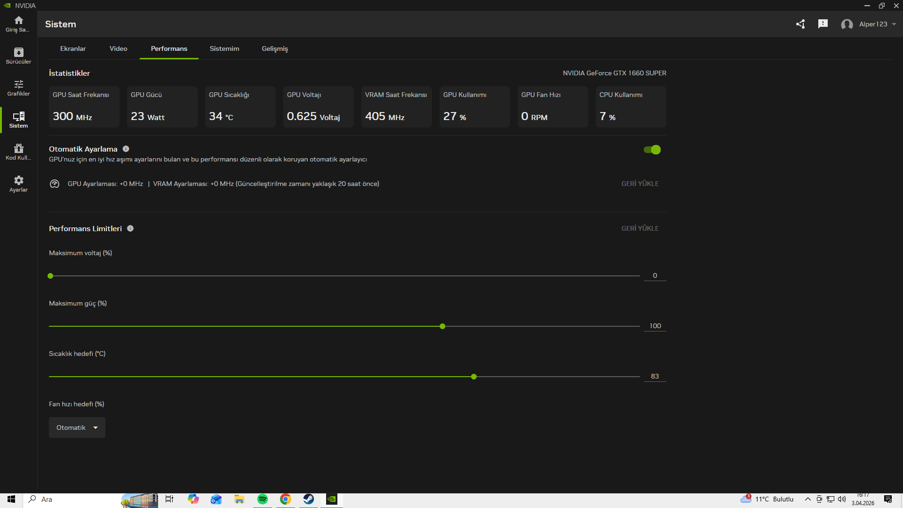Click the CPU Kullanımı stat card
This screenshot has height=508, width=903.
[x=631, y=107]
